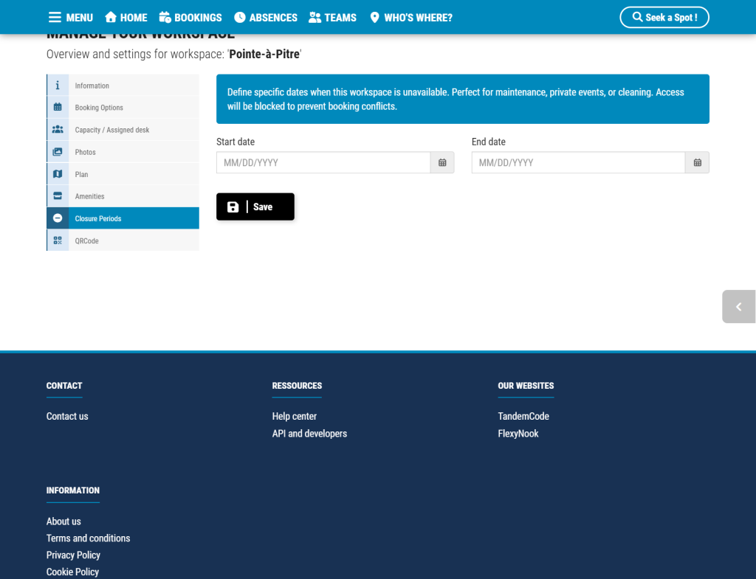
Task: Select the Closure Periods sidebar tab
Action: (x=123, y=218)
